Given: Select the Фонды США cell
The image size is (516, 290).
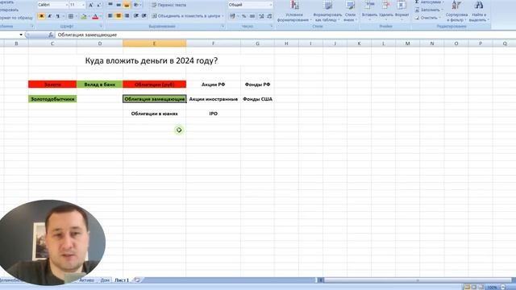Looking at the screenshot, I should pyautogui.click(x=257, y=99).
